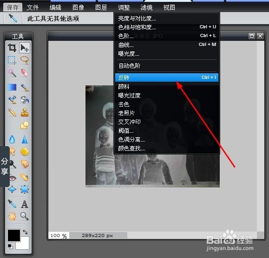This screenshot has width=269, height=258.
Task: Swap foreground and background colors
Action: pos(25,232)
